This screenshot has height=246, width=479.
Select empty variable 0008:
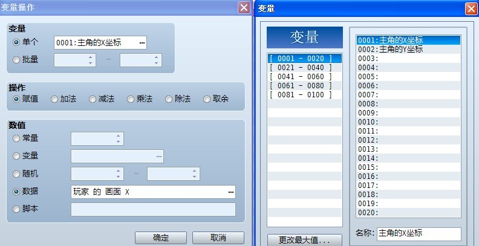pos(408,104)
